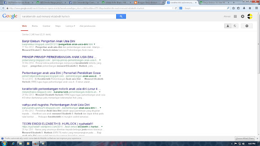Switch to Pemberitahuan Anda Facebook tab

18,2
